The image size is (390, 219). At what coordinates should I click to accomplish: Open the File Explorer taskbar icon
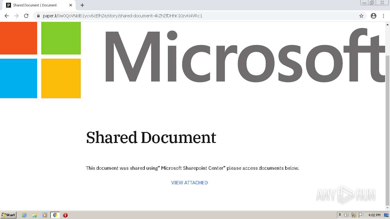[34, 215]
